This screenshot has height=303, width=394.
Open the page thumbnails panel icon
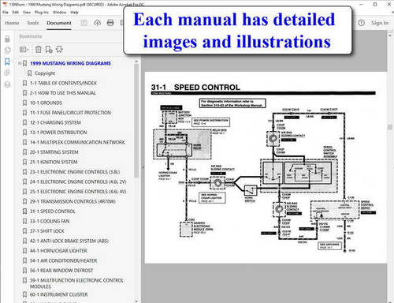[x=7, y=50]
